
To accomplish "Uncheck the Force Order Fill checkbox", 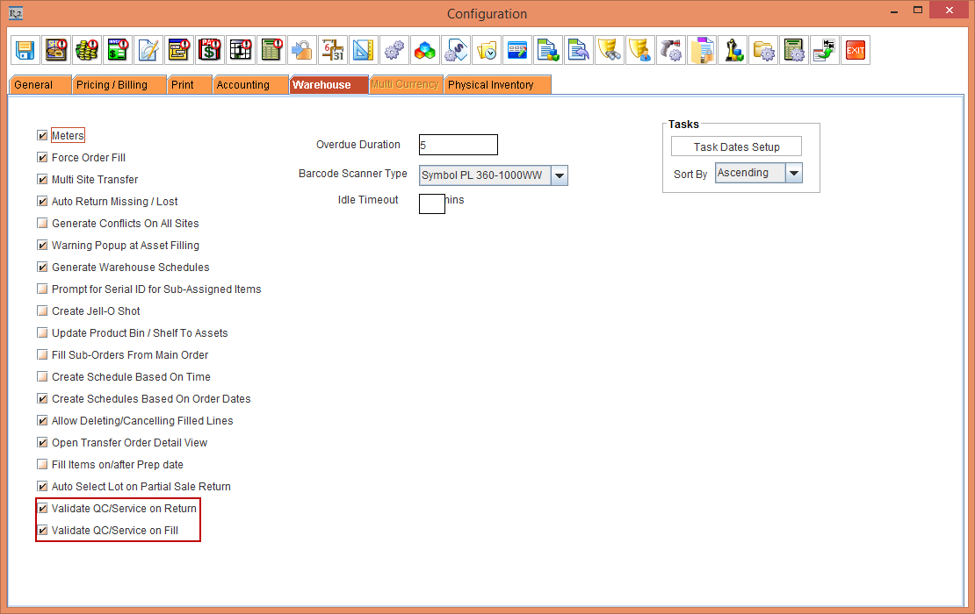I will tap(43, 158).
